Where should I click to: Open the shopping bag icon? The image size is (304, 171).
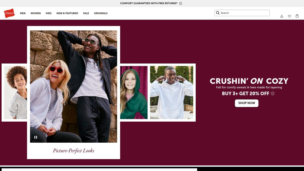click(297, 16)
